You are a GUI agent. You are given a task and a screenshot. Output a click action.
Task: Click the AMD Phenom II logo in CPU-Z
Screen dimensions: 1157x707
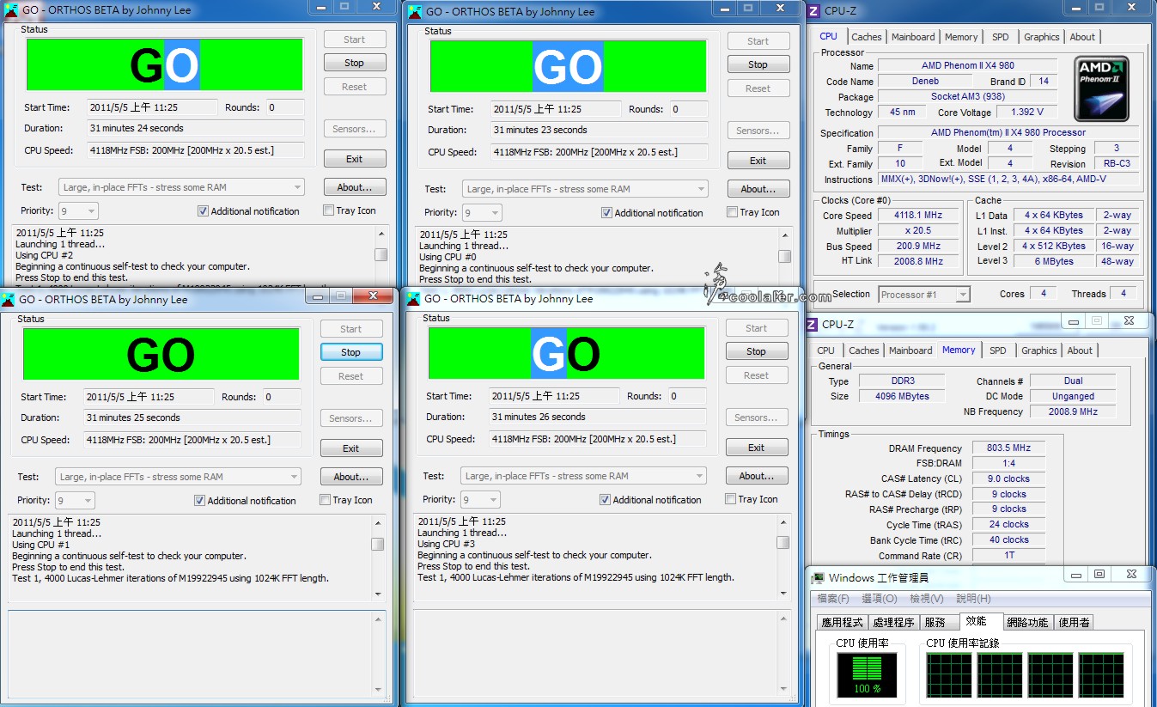coord(1102,88)
